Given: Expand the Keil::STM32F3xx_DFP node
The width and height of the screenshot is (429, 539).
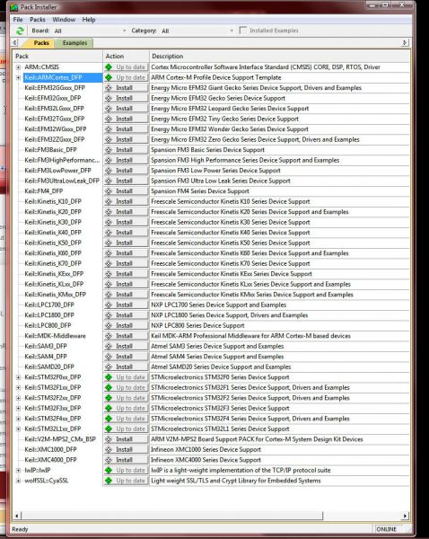Looking at the screenshot, I should point(18,408).
